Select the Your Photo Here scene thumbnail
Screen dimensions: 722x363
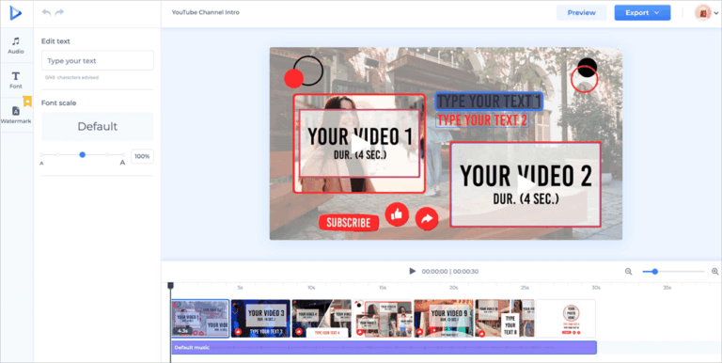pos(566,318)
